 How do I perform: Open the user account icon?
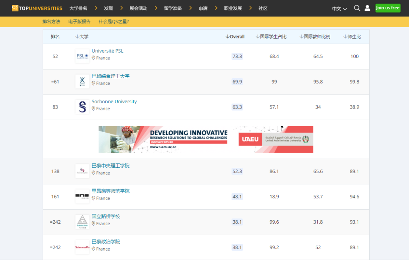pyautogui.click(x=367, y=8)
